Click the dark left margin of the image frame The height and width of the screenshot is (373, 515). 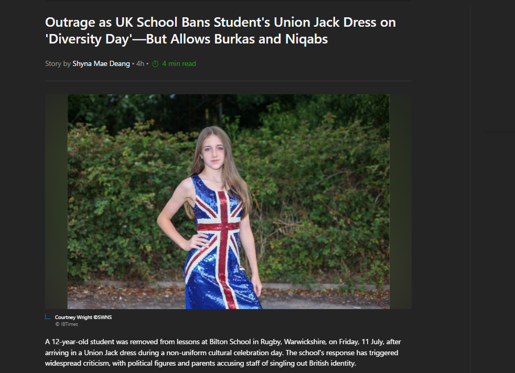tap(56, 202)
